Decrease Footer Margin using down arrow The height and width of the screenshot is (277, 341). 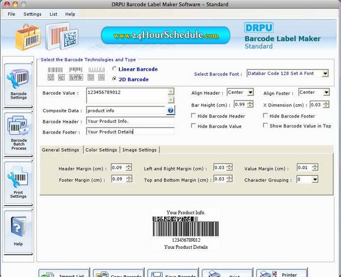tap(129, 181)
